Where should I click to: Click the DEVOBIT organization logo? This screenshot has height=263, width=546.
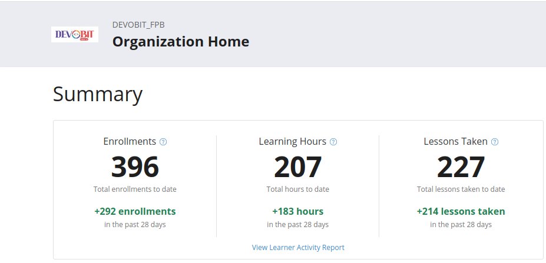(x=75, y=35)
